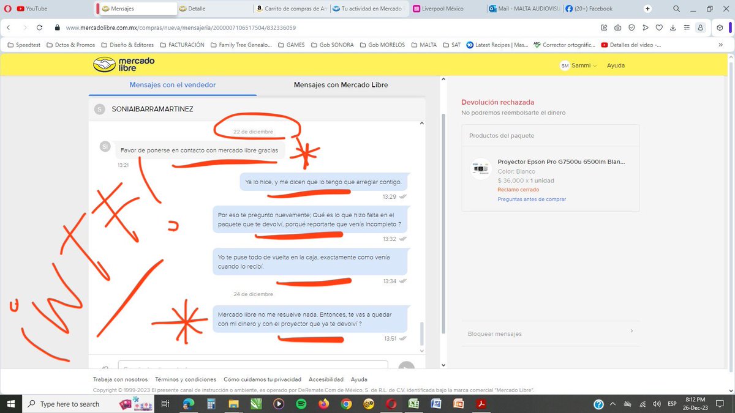
Task: Switch to Mensajes con Mercado Libre tab
Action: coord(341,84)
